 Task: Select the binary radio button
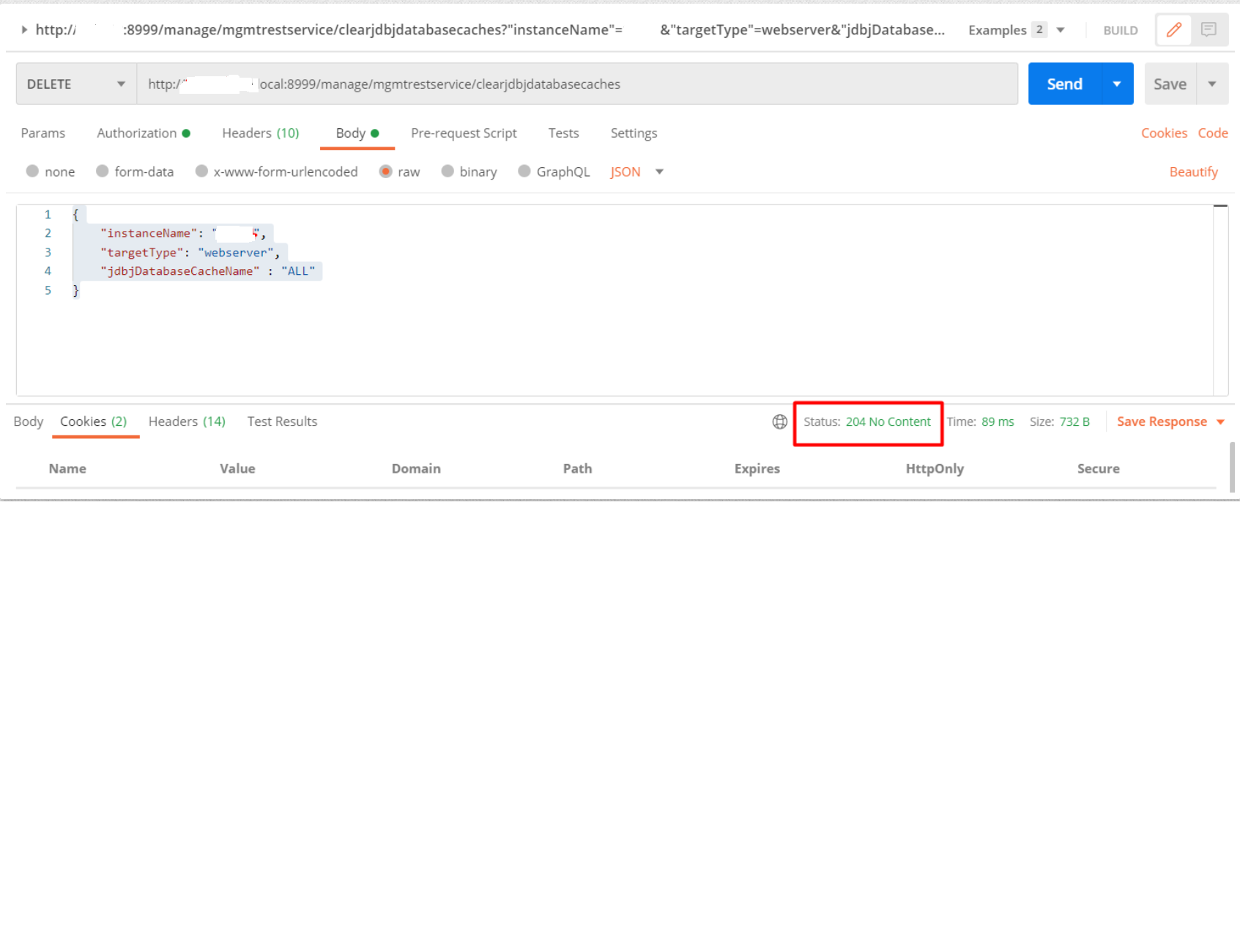pyautogui.click(x=448, y=171)
